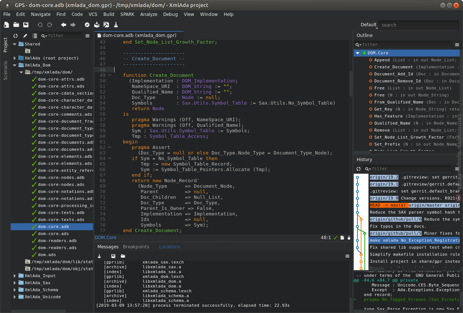Click the History filter field
463x313 pixels.
point(408,169)
